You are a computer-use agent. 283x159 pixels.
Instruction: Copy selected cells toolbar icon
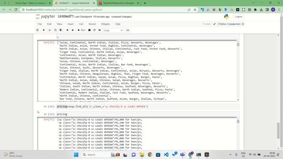[x=55, y=30]
